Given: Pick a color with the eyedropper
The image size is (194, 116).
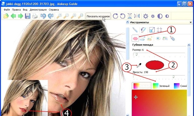Looking at the screenshot, I should pyautogui.click(x=139, y=65).
